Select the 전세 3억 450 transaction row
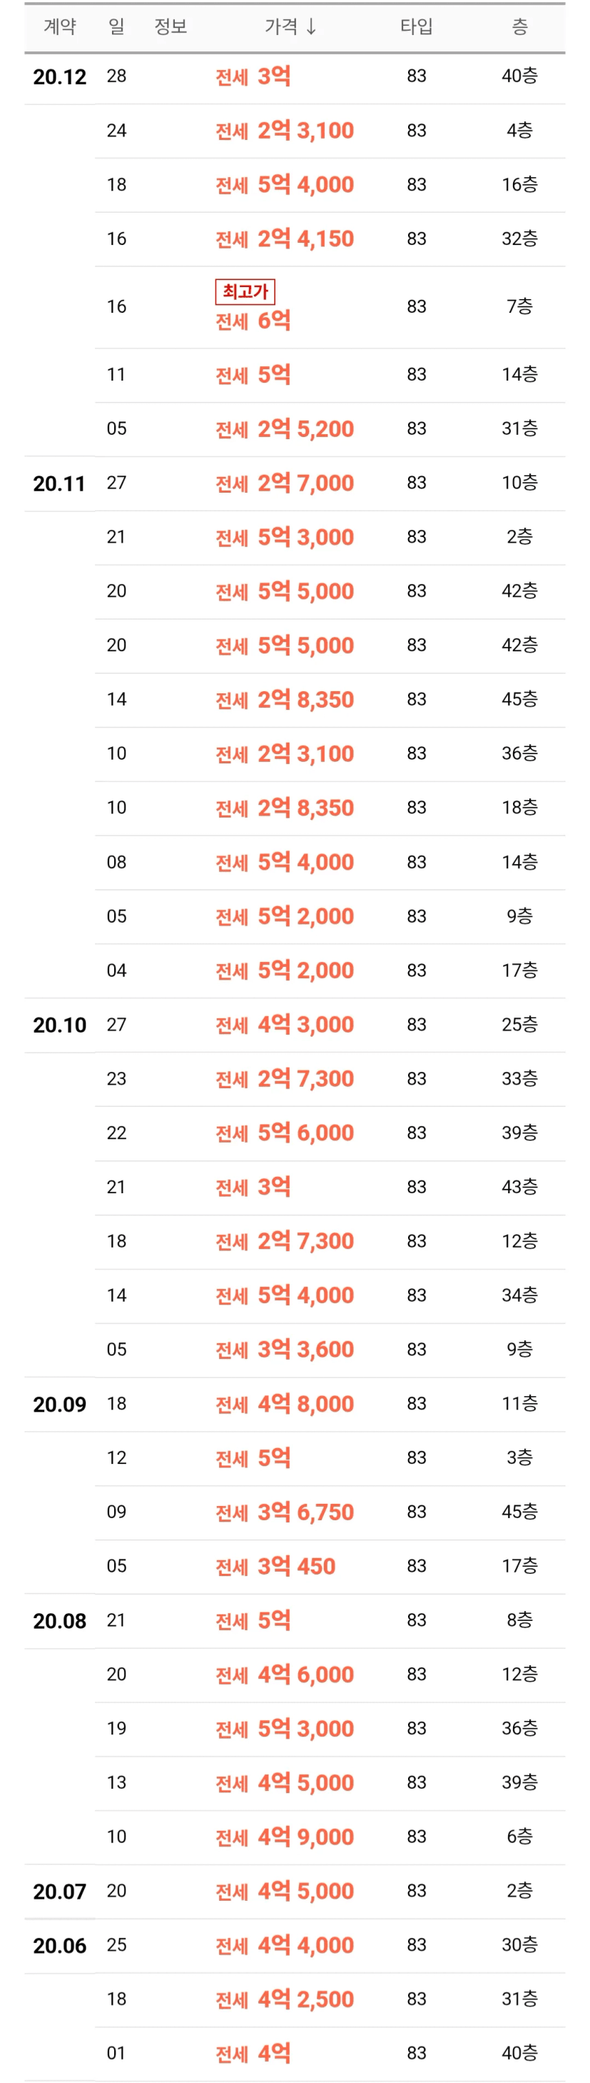The width and height of the screenshot is (590, 2083). (275, 1566)
